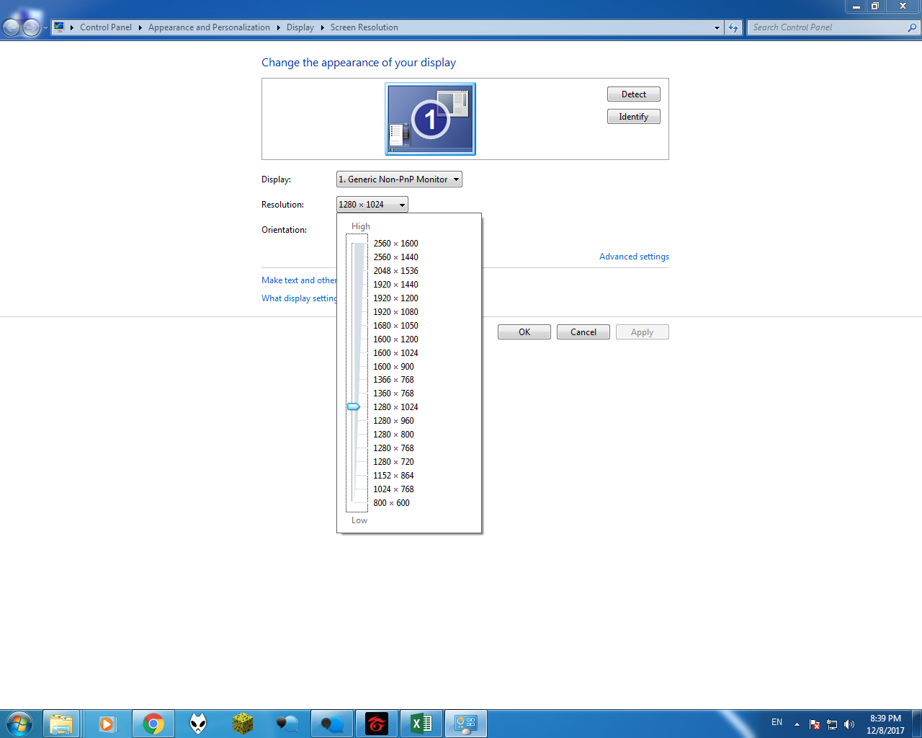922x738 pixels.
Task: Select 1680 × 1050 resolution
Action: tap(395, 326)
